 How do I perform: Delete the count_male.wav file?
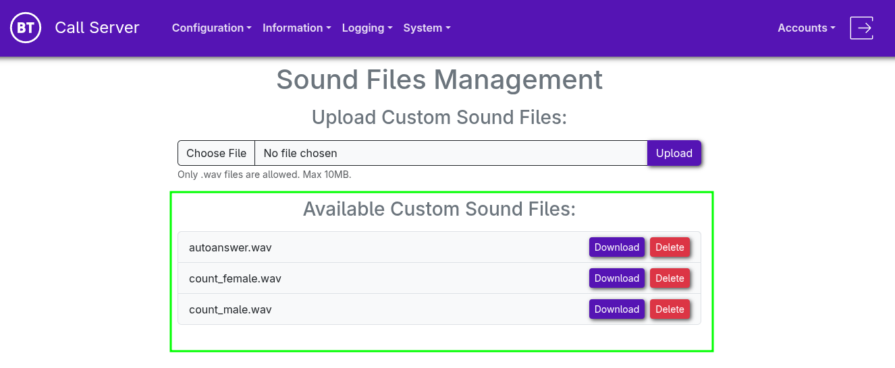click(x=670, y=309)
